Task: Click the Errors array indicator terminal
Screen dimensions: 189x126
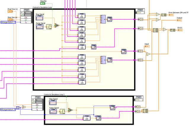Action: pos(180,30)
